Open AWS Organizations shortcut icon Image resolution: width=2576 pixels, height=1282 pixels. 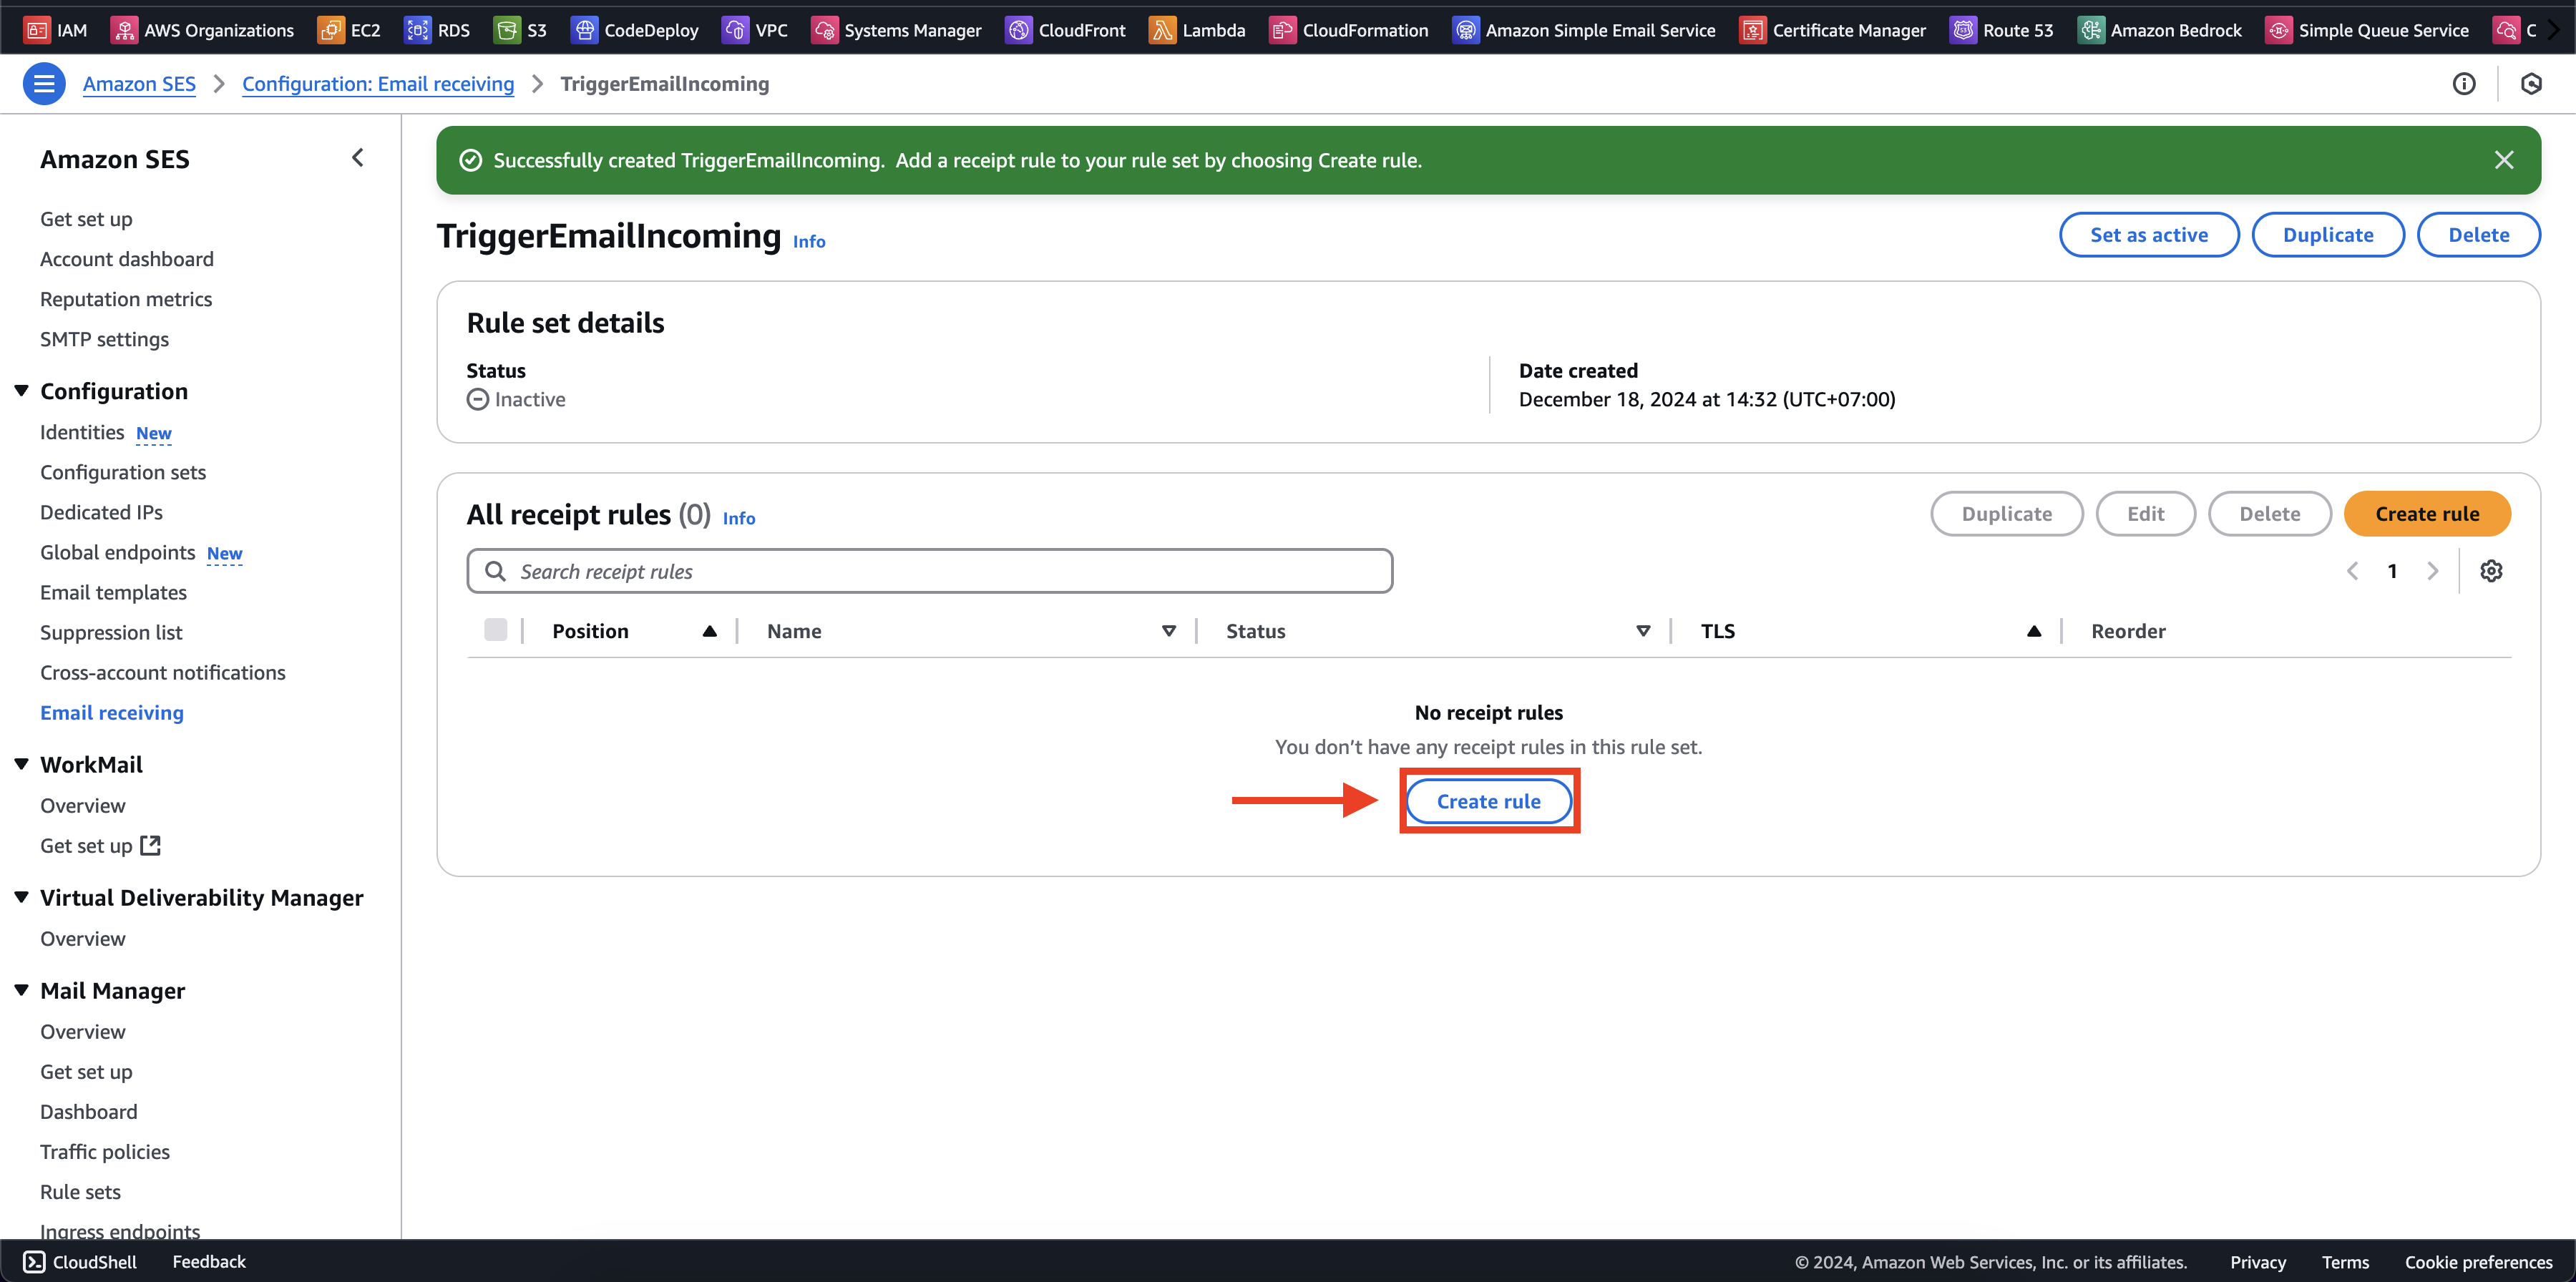(x=124, y=30)
